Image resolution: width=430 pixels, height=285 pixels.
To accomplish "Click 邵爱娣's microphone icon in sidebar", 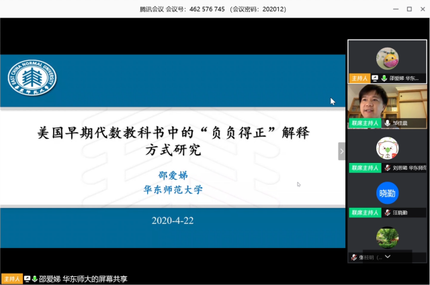I will coord(384,78).
